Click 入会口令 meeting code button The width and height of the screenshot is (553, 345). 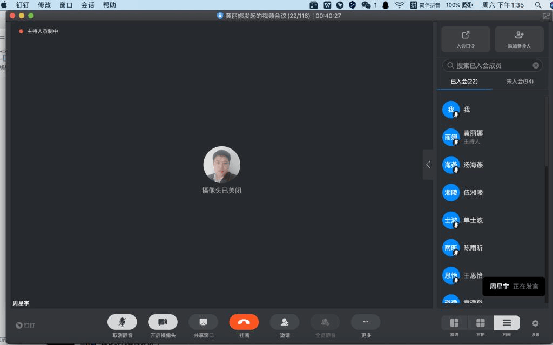466,39
